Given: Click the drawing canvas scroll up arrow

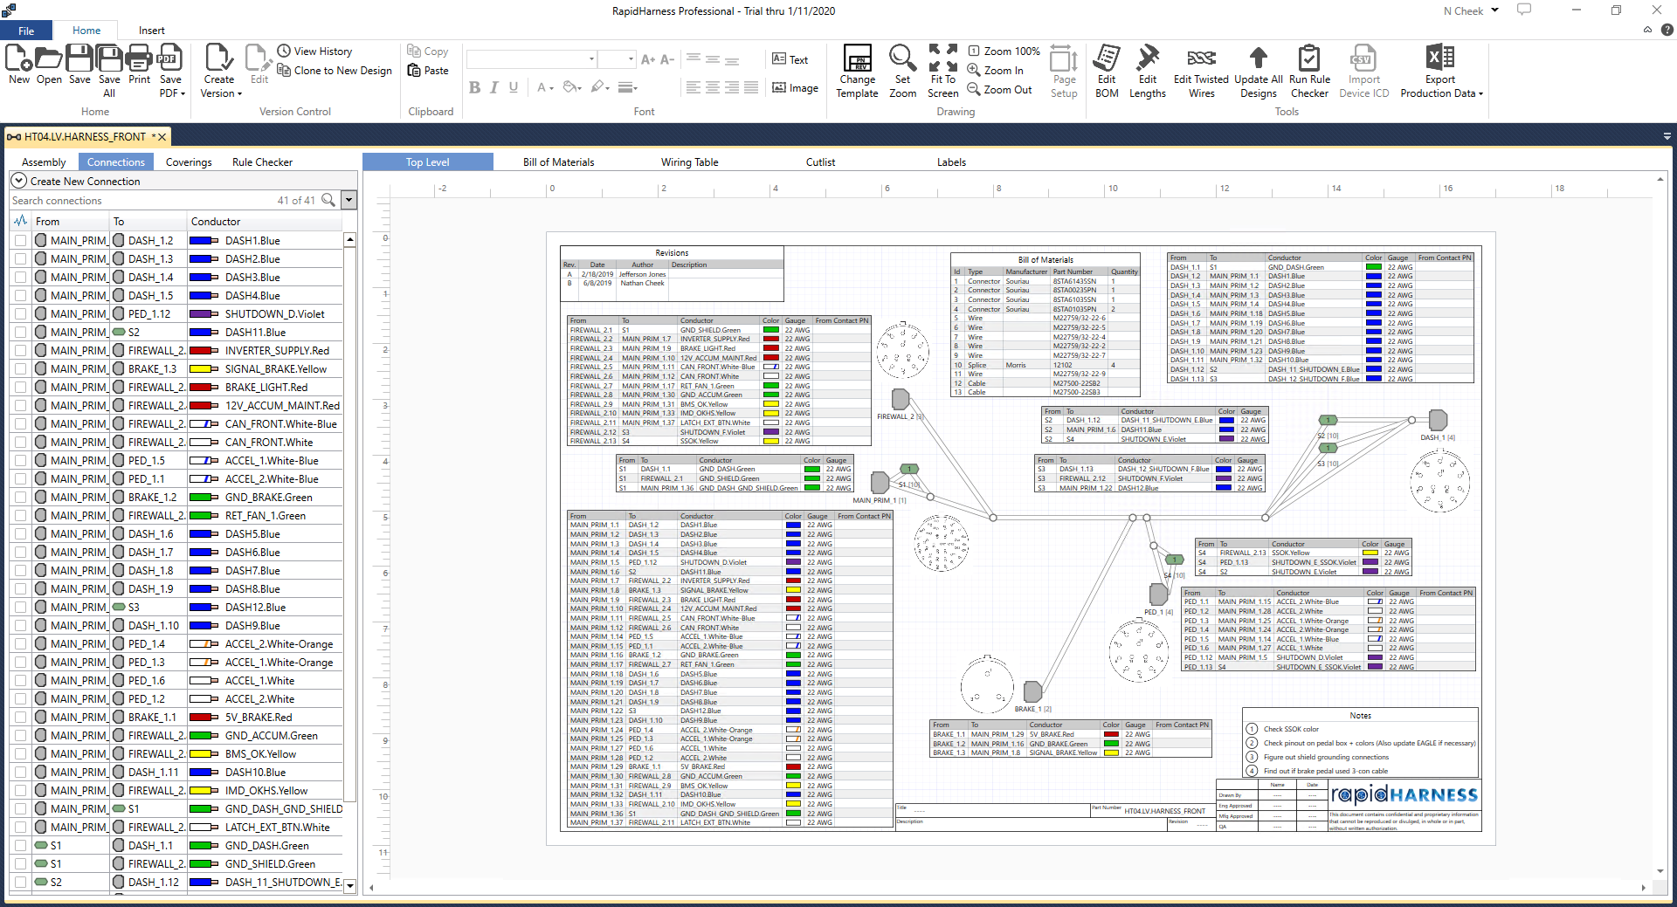Looking at the screenshot, I should point(1660,180).
